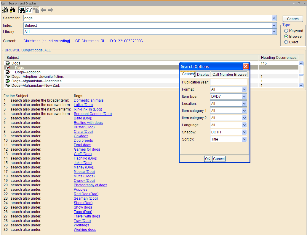Screen dimensions: 307x235
Task: Open the Photography of dogs link
Action: [x=90, y=185]
